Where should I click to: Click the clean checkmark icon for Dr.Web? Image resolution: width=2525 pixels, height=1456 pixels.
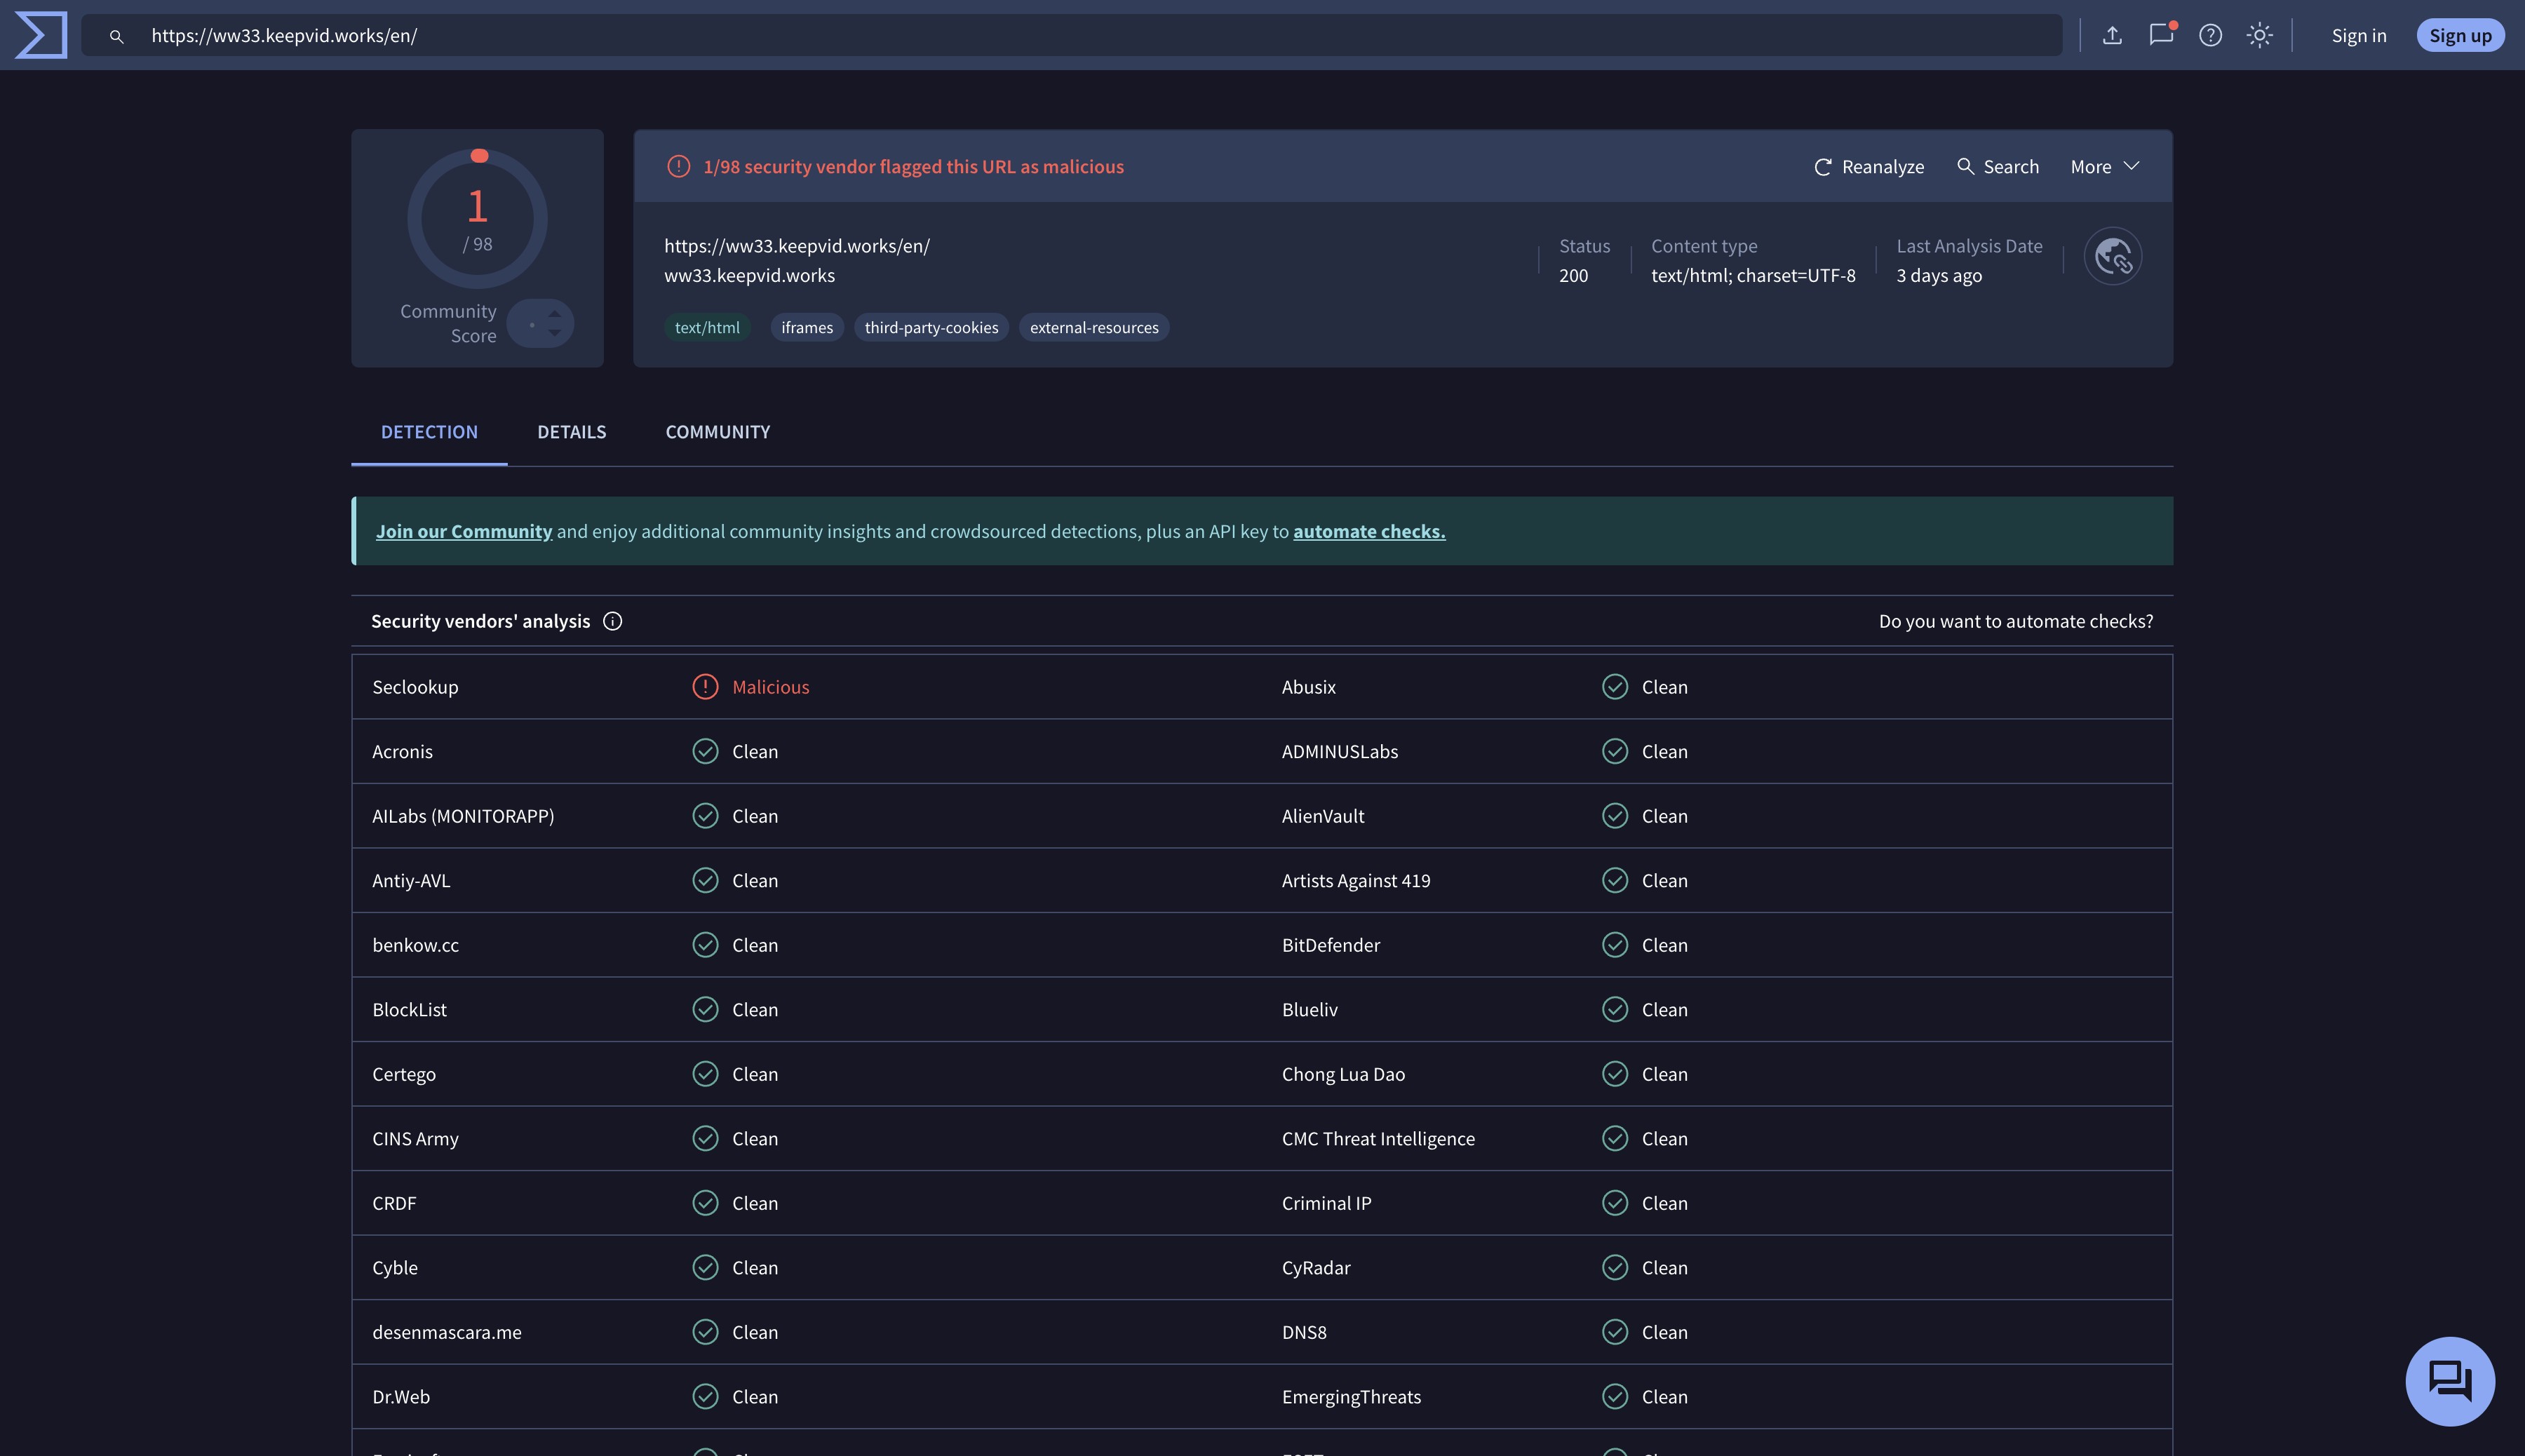point(705,1396)
